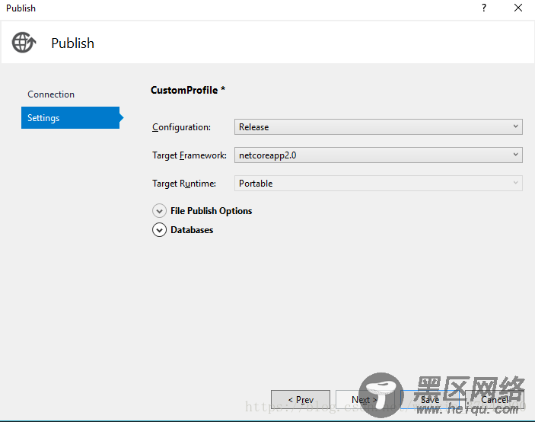Cancel the publish dialog
Image resolution: width=535 pixels, height=422 pixels.
click(495, 399)
